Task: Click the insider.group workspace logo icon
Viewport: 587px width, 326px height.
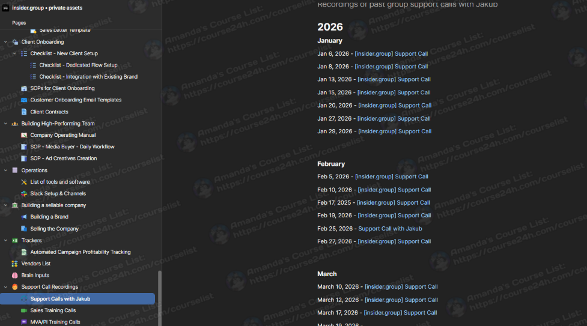Action: pyautogui.click(x=6, y=8)
